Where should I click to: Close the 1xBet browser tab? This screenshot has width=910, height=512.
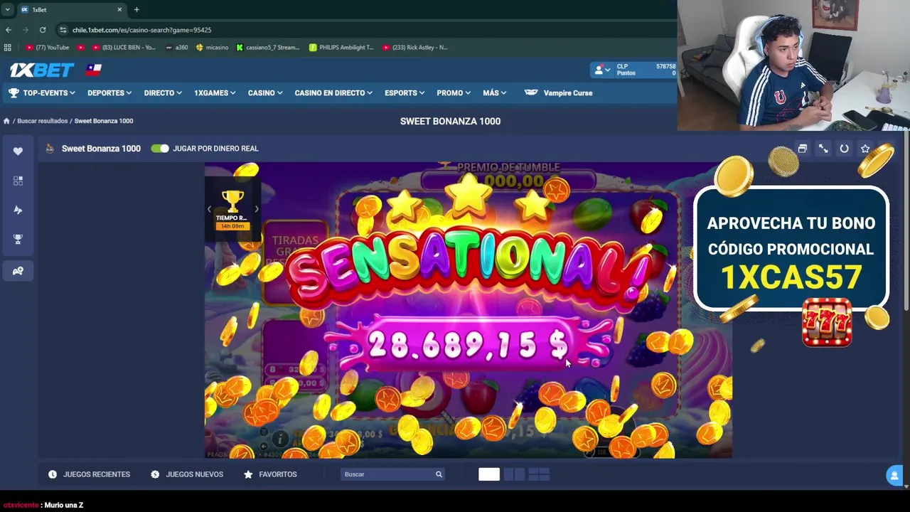point(119,10)
